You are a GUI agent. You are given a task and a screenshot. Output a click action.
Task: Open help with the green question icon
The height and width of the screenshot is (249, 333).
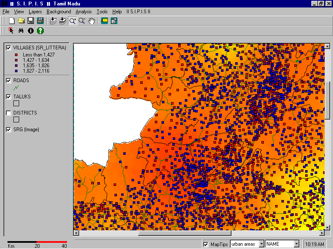[40, 31]
